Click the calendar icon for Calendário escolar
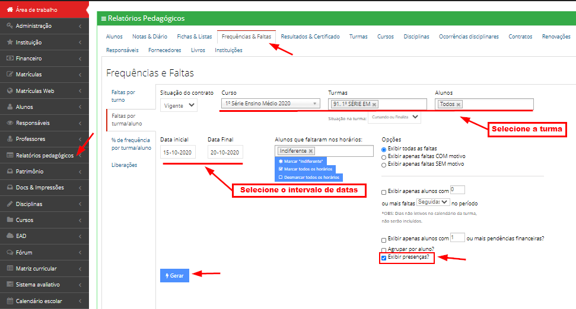This screenshot has height=309, width=576. [10, 301]
